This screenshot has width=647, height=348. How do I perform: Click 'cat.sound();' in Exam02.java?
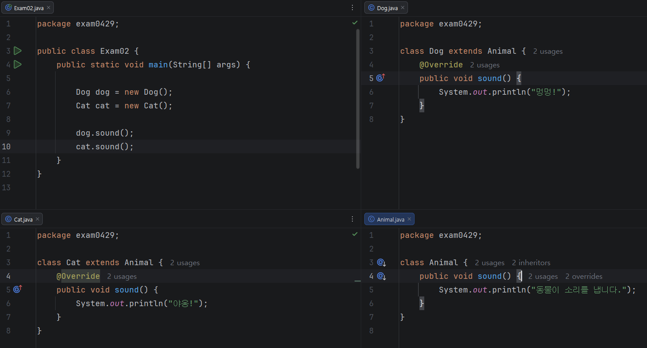105,147
